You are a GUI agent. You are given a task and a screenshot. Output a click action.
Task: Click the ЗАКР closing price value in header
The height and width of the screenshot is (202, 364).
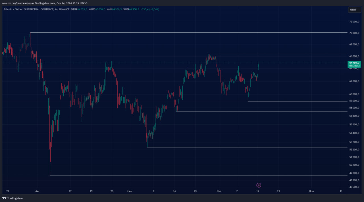tap(134, 9)
